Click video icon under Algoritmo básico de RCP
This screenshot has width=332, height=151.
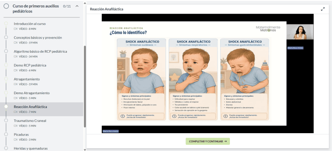click(x=15, y=56)
